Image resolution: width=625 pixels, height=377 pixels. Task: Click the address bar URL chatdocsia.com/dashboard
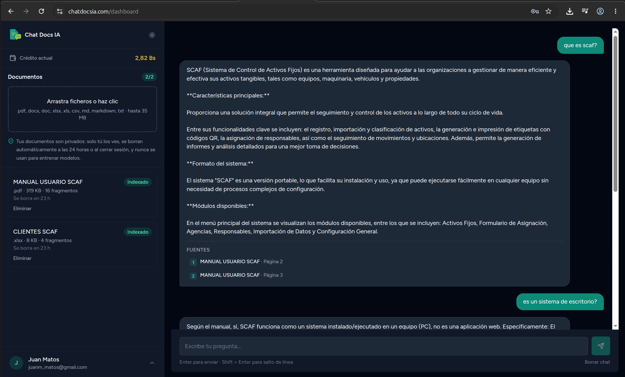[x=103, y=11]
